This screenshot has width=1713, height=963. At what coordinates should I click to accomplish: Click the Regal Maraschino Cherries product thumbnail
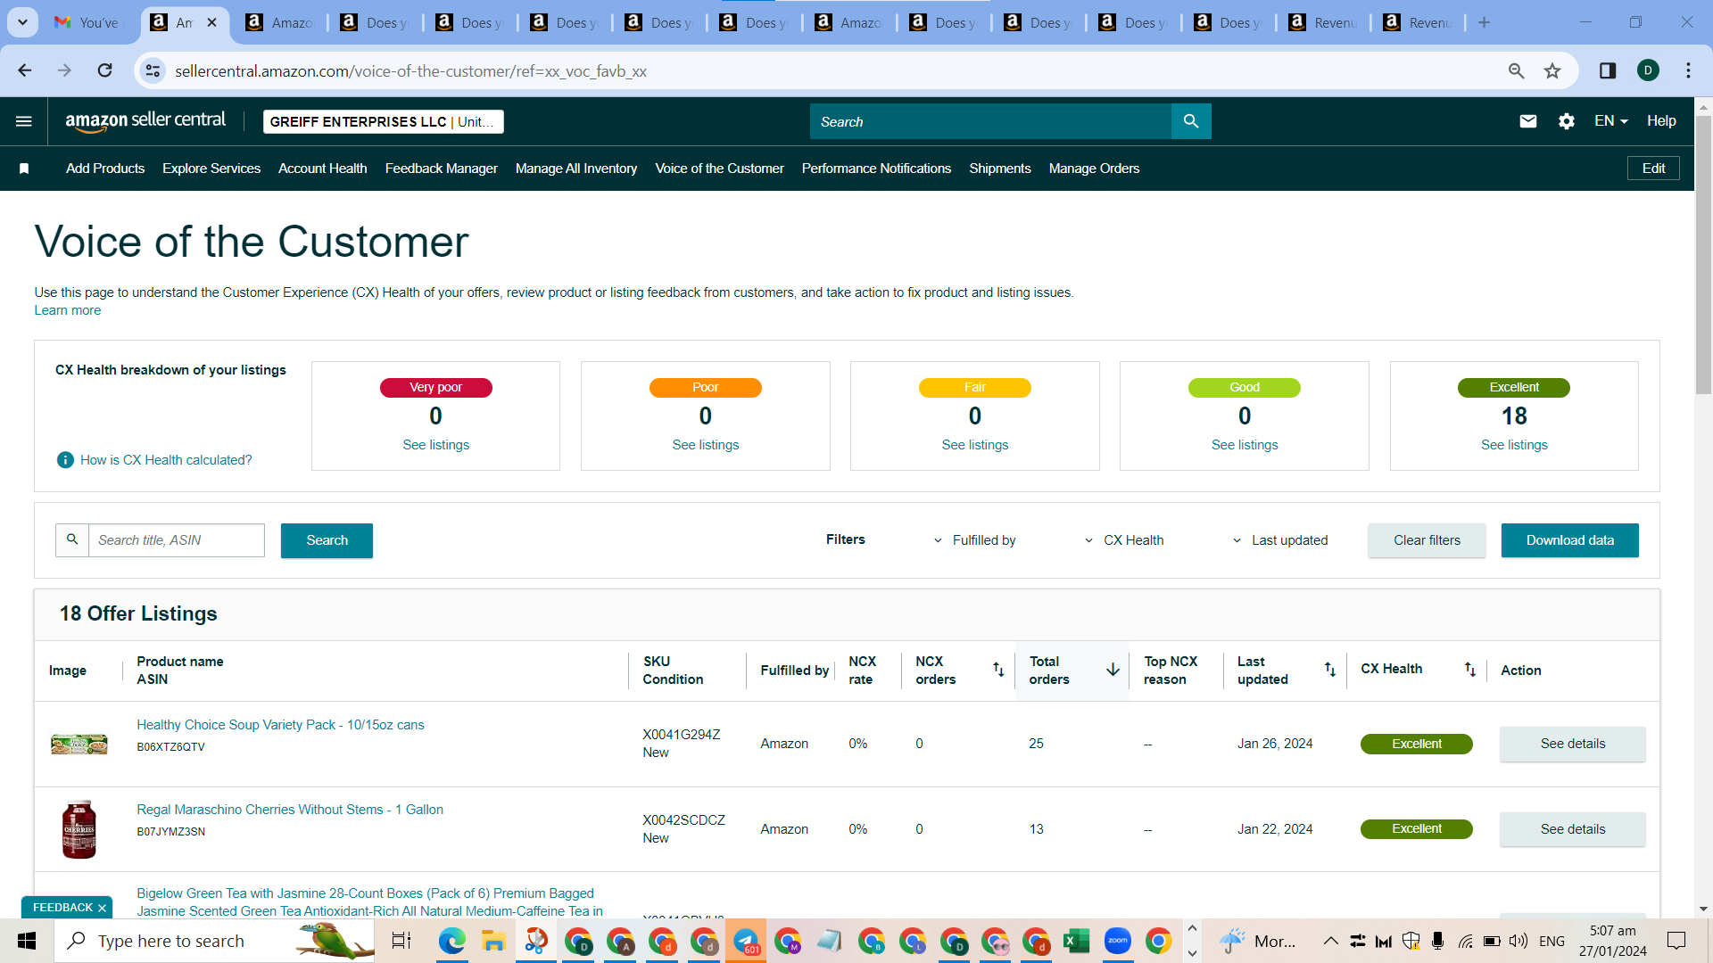79,829
